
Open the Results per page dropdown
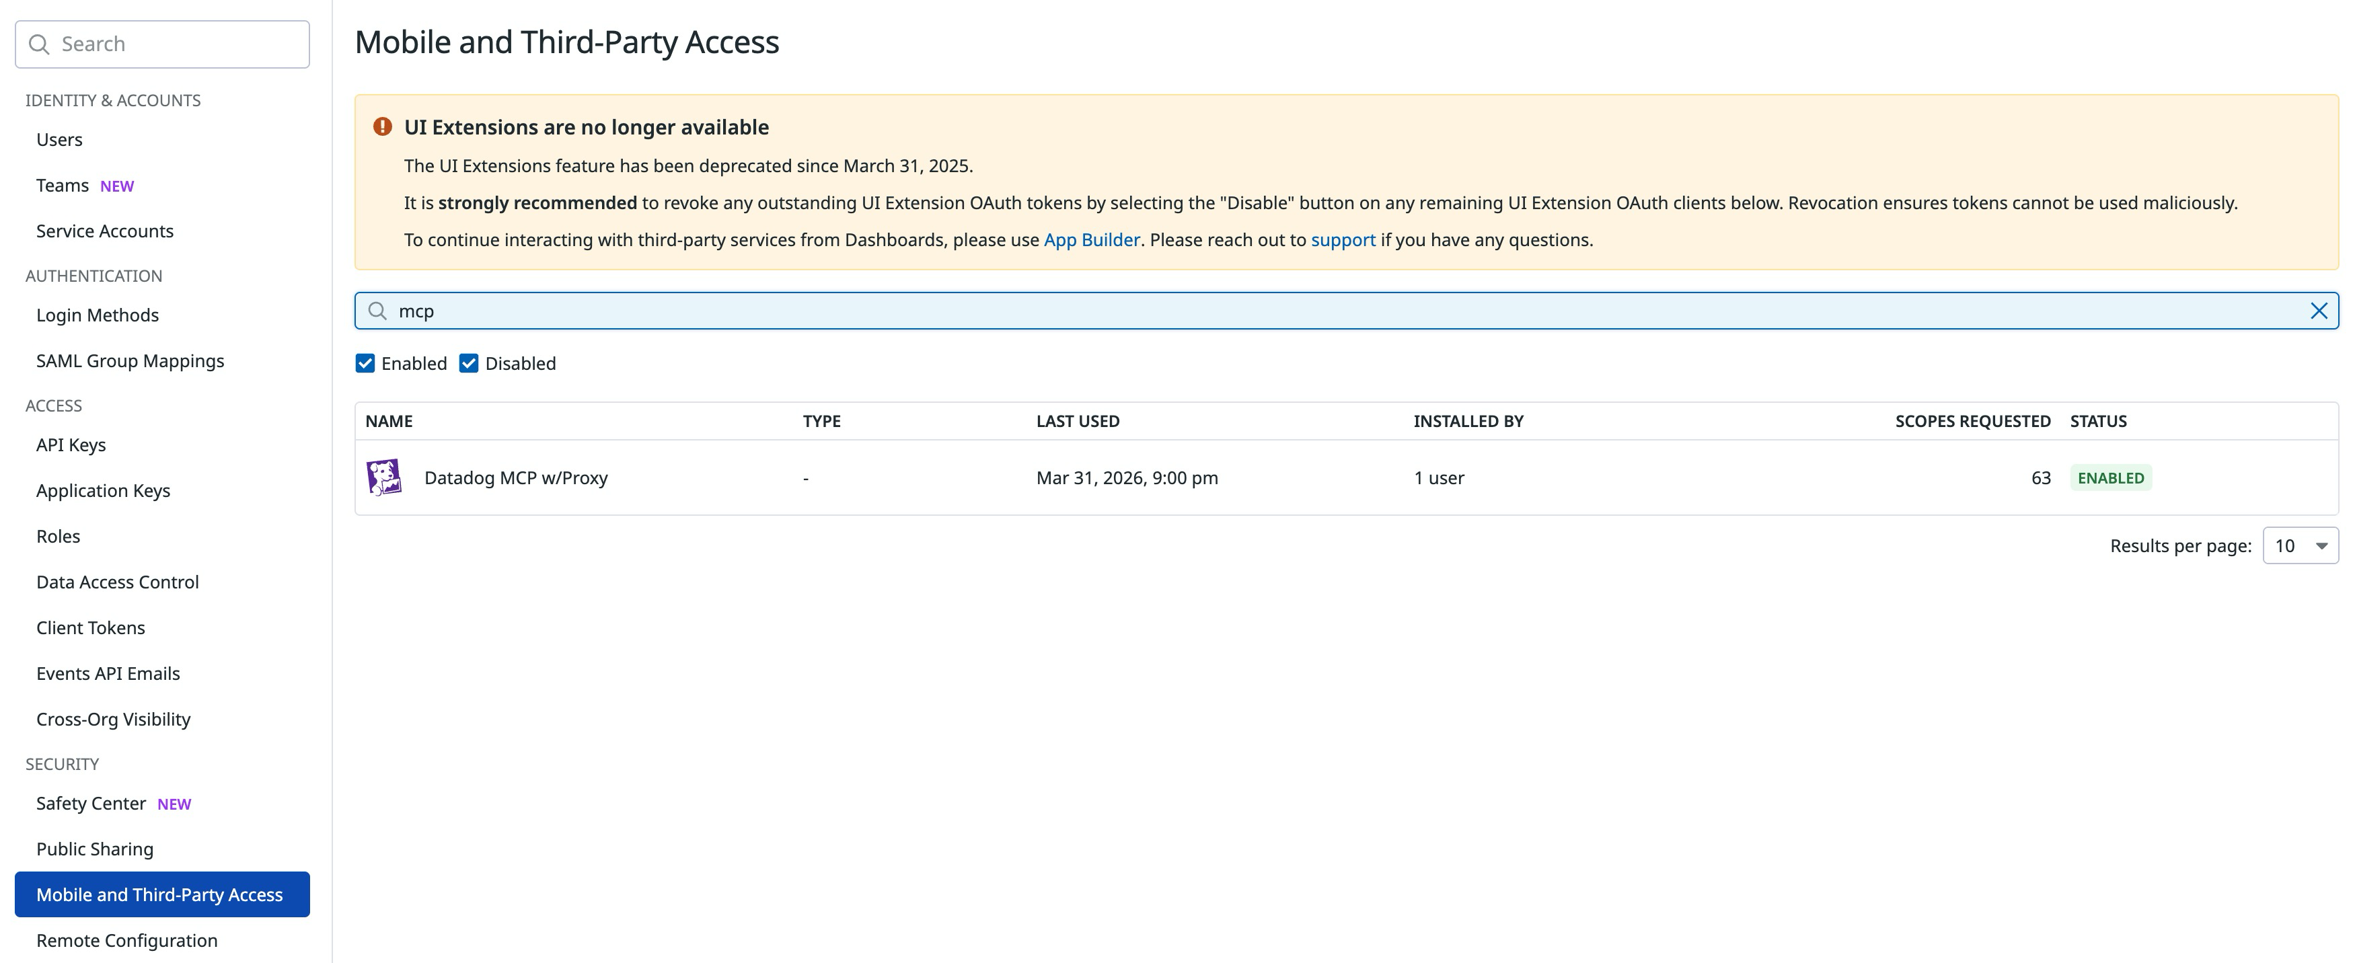click(x=2300, y=545)
